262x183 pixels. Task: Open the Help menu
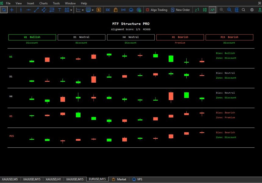coord(84,3)
